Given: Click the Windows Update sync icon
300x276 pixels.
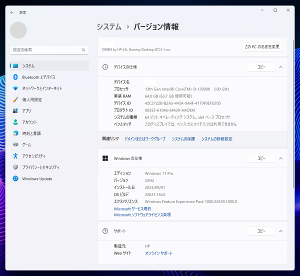Looking at the screenshot, I should point(15,178).
